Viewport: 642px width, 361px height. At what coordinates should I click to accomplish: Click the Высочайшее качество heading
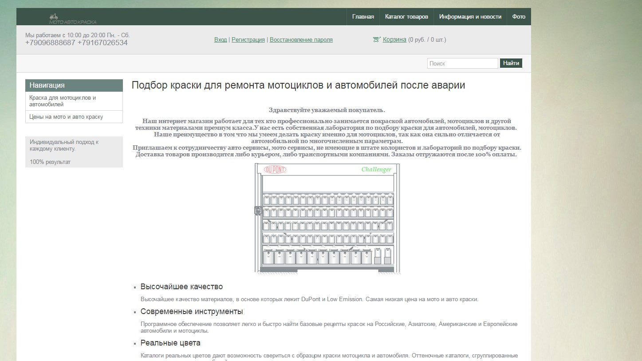[181, 287]
